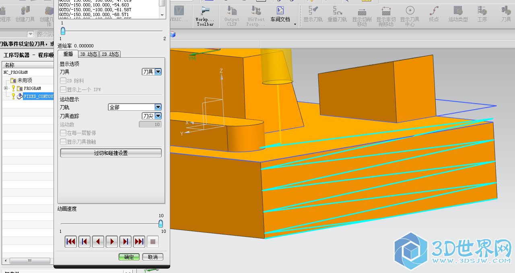Select GOTO line ending -61.587
515x273 pixels.
click(95, 10)
